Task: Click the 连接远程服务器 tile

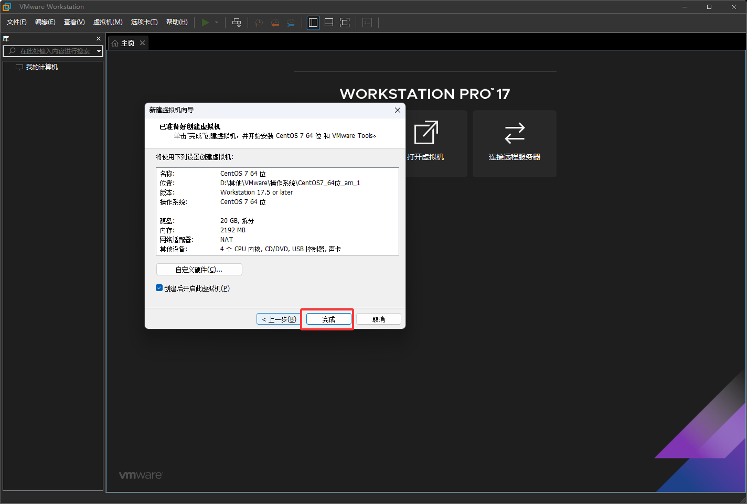Action: tap(515, 143)
